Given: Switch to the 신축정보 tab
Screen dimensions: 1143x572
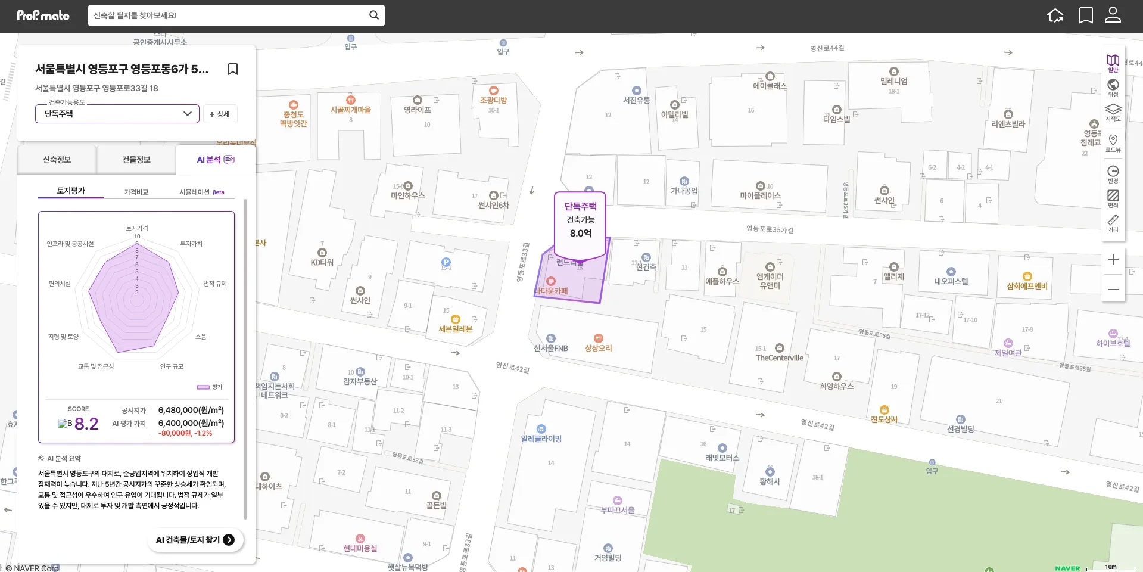Looking at the screenshot, I should (x=57, y=160).
